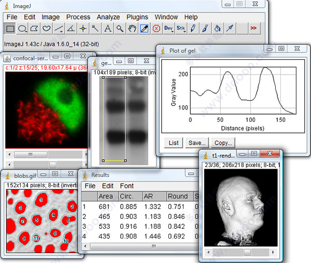Open the Image menu
This screenshot has height=263, width=311.
(x=51, y=17)
